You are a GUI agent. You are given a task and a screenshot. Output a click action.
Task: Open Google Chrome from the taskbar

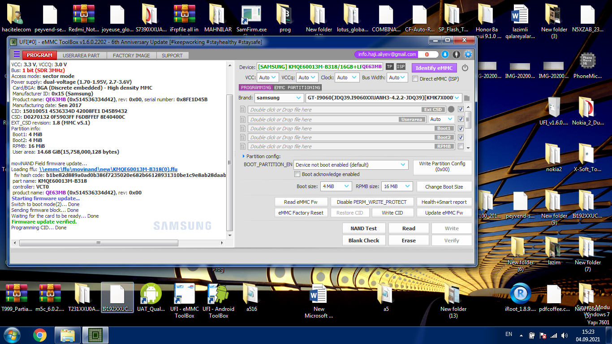[x=40, y=335]
